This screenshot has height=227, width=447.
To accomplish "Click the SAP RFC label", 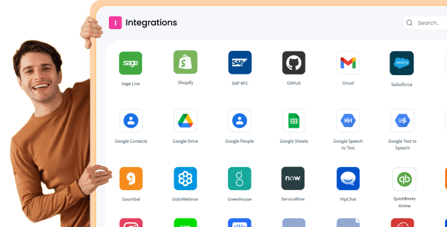I will pyautogui.click(x=240, y=84).
